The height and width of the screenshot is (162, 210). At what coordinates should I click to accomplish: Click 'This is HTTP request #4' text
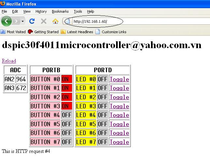[26, 151]
